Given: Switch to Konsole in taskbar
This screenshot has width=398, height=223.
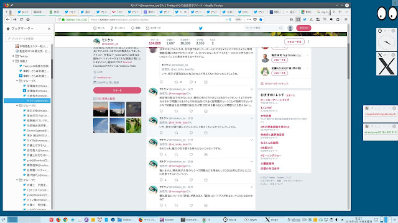Looking at the screenshot, I should coord(189,220).
